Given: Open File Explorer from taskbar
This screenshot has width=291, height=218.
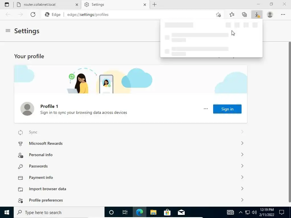Looking at the screenshot, I should tap(153, 212).
